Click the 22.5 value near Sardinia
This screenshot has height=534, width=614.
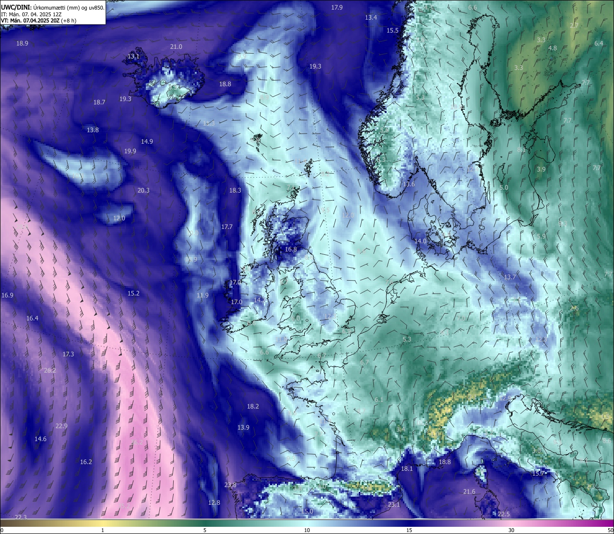504,514
